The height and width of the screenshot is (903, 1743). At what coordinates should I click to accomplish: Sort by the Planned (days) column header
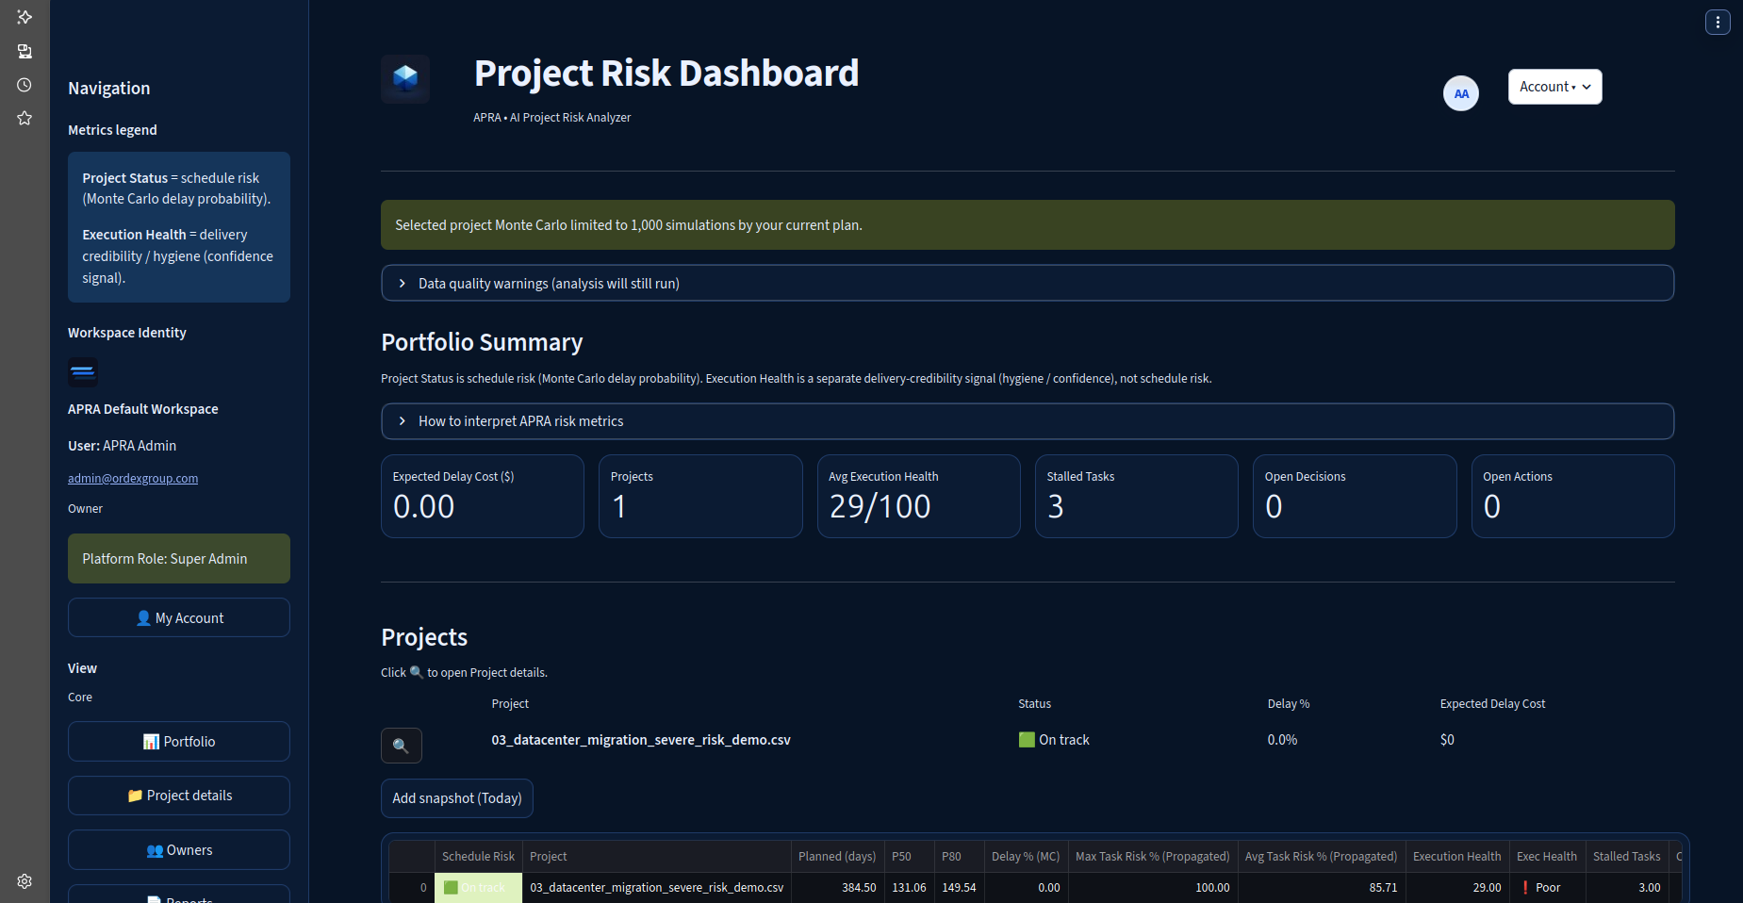[x=837, y=856]
